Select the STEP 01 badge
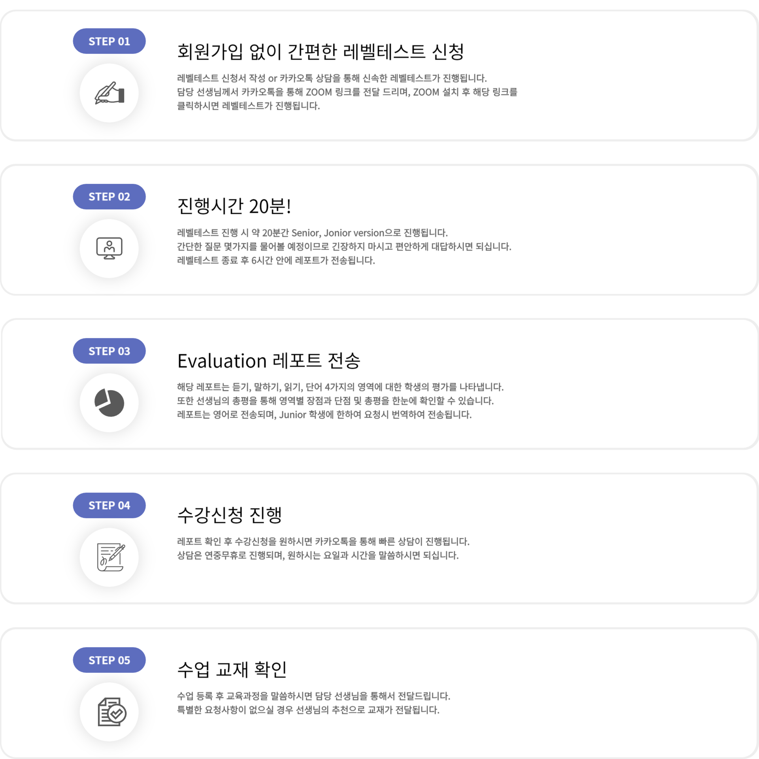 click(x=109, y=41)
